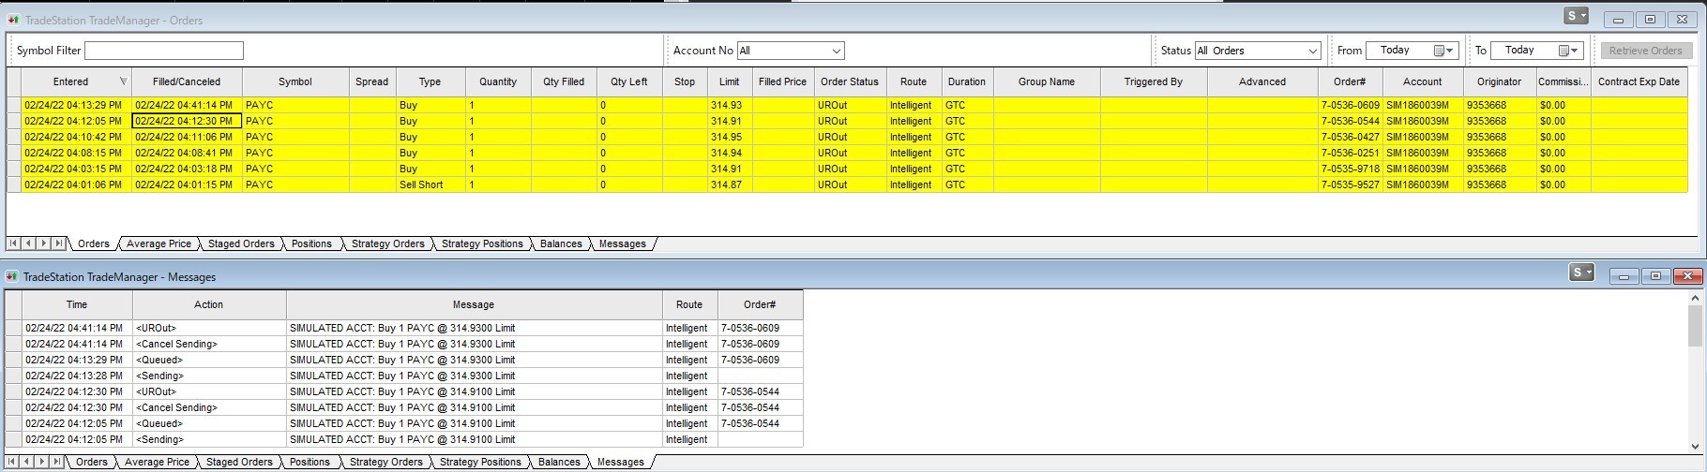
Task: Select the Orders tab in Messages window
Action: (92, 462)
